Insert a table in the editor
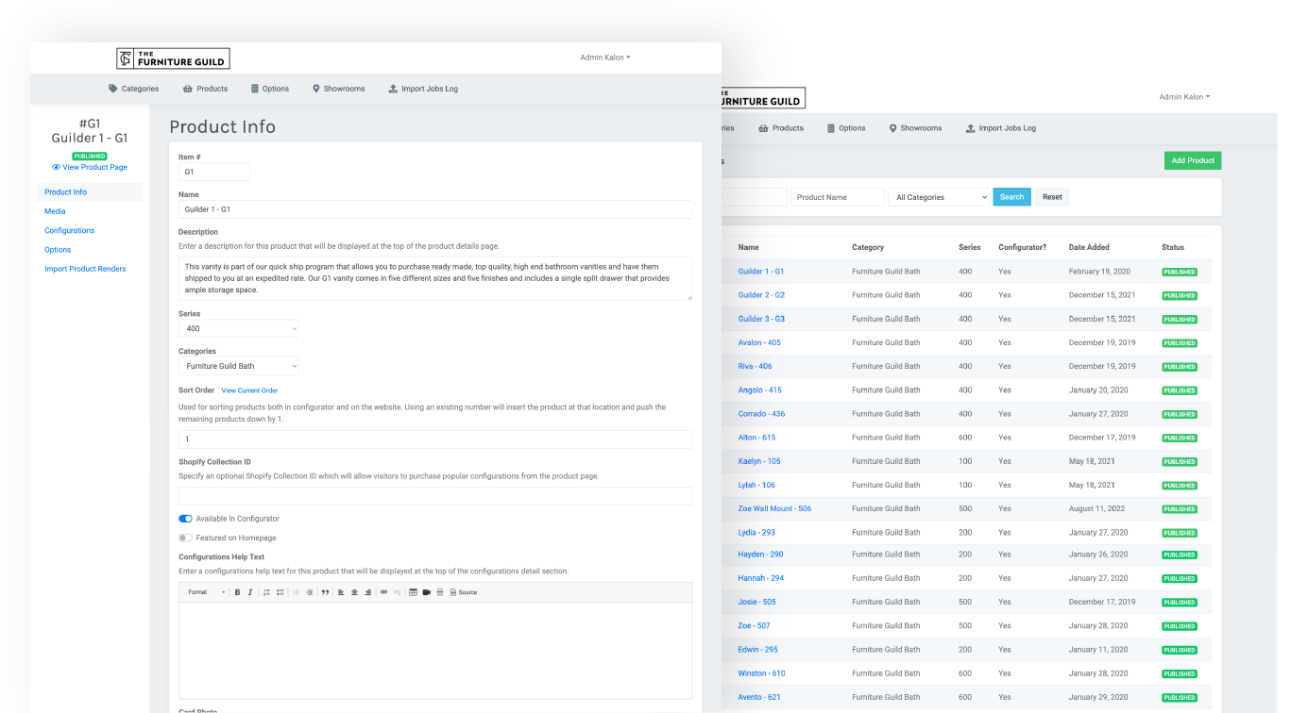Image resolution: width=1308 pixels, height=713 pixels. pyautogui.click(x=413, y=592)
